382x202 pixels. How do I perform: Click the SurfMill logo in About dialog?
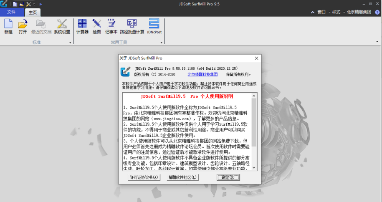(x=126, y=72)
